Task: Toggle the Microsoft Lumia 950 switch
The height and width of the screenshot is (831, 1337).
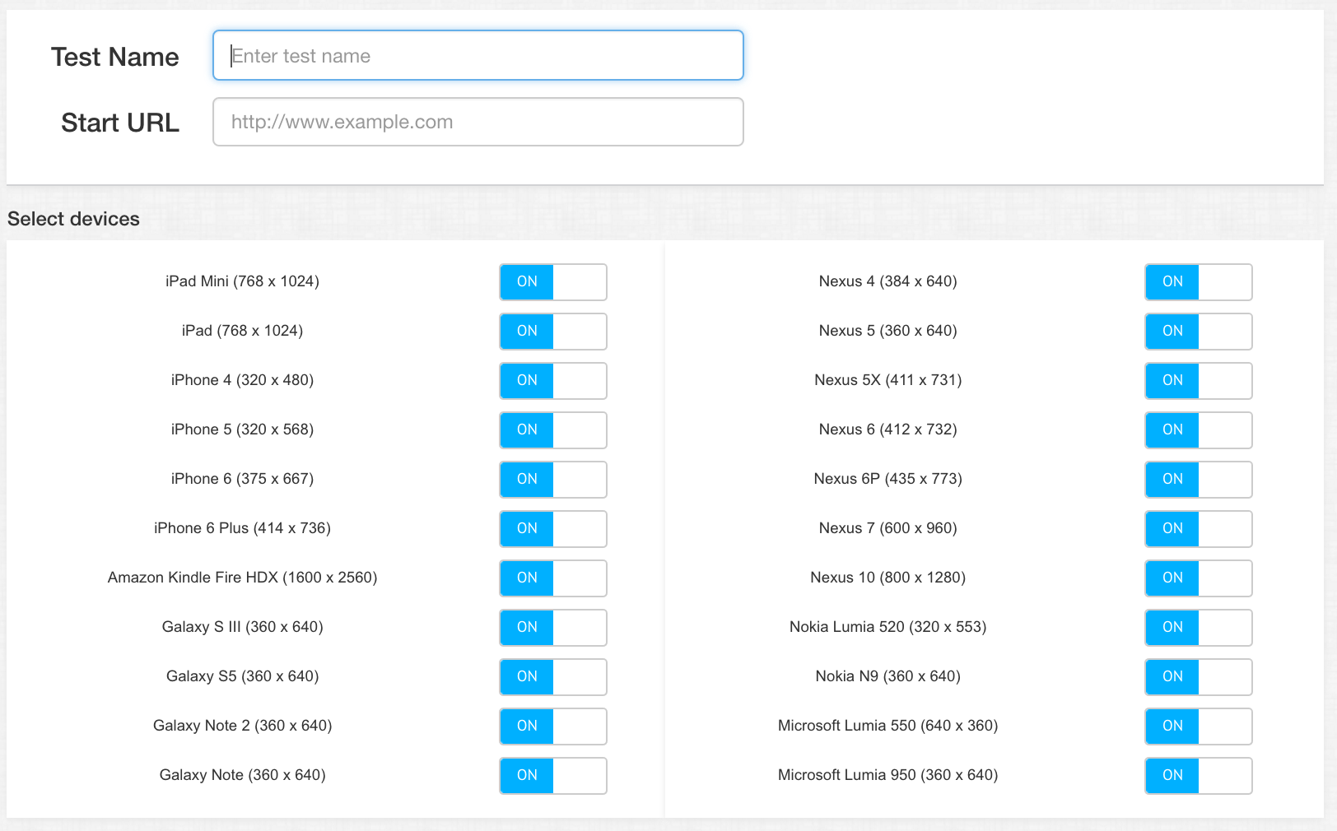Action: click(x=1199, y=776)
